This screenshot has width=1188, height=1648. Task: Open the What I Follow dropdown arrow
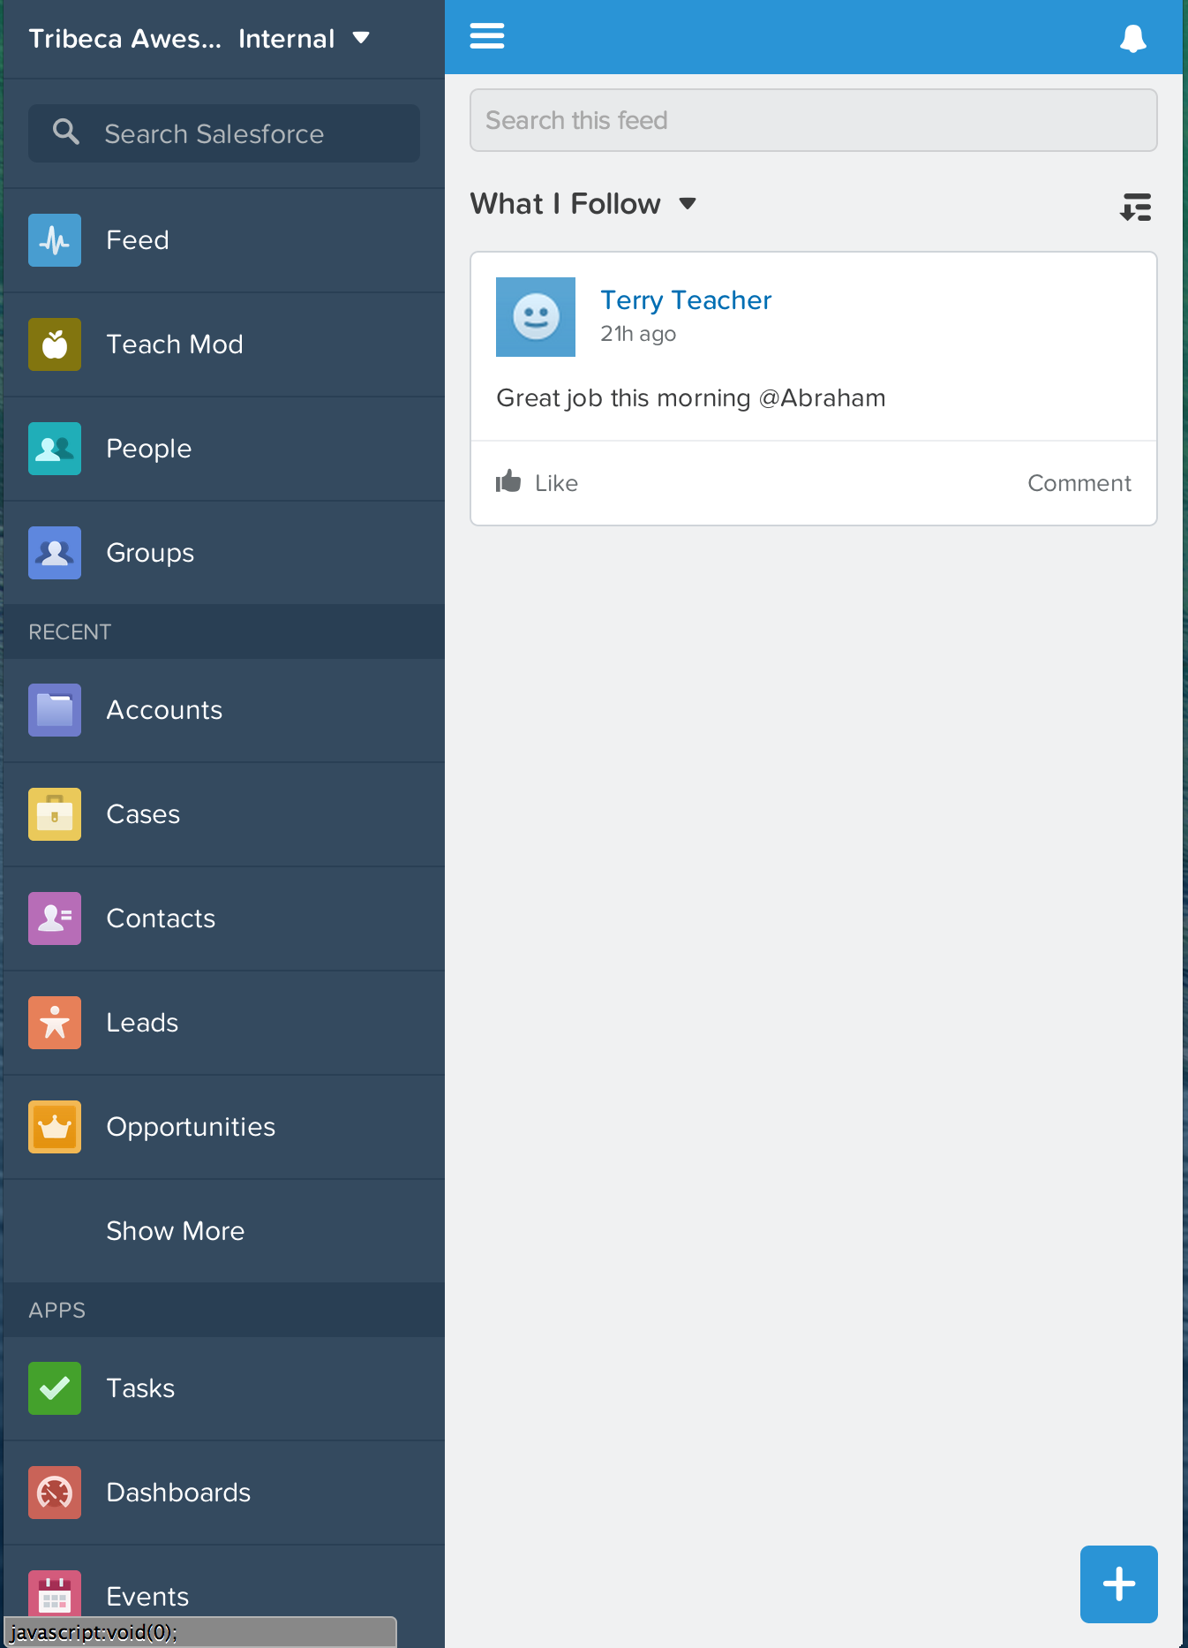(688, 204)
